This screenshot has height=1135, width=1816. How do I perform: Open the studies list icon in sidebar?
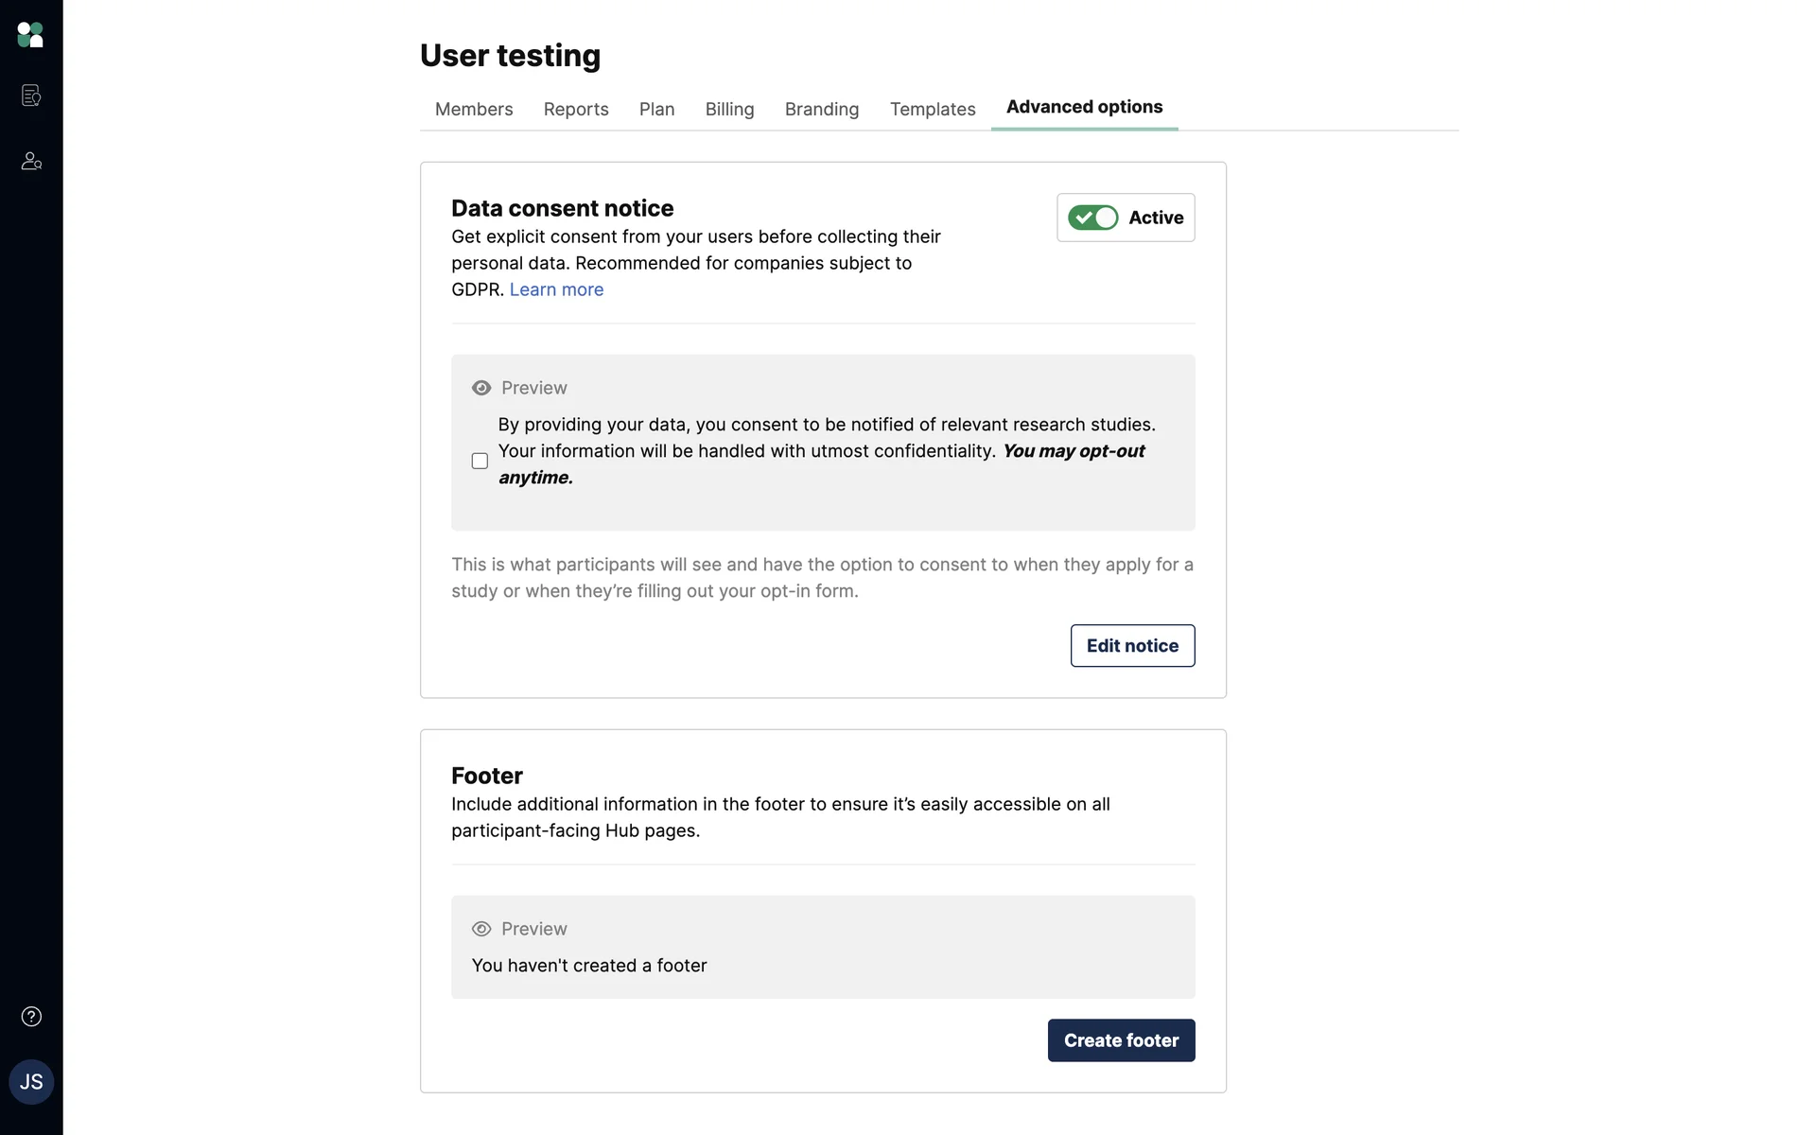(31, 96)
